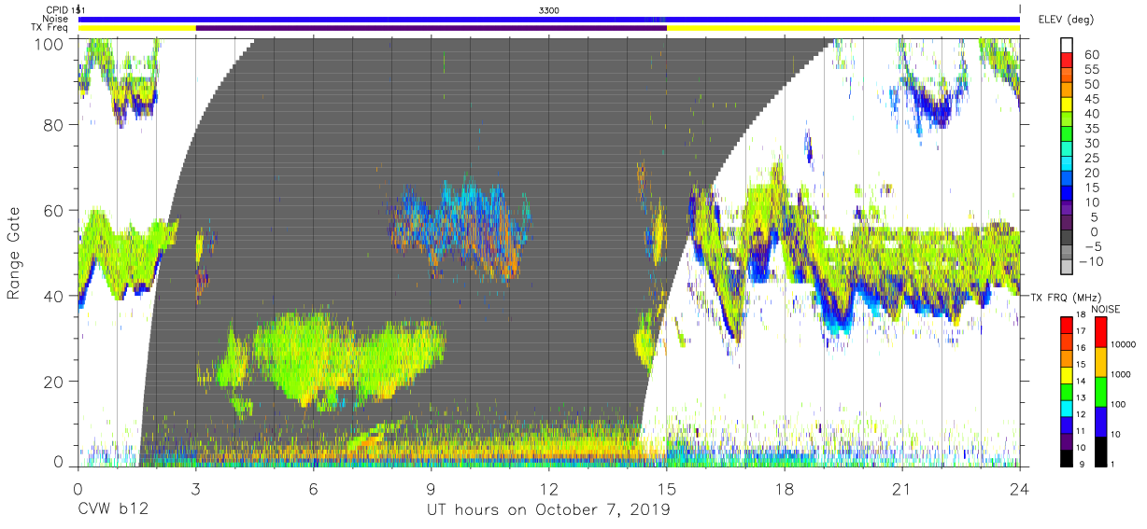Viewport: 1147px width, 529px height.
Task: Click the "CPID" row label
Action: click(58, 10)
